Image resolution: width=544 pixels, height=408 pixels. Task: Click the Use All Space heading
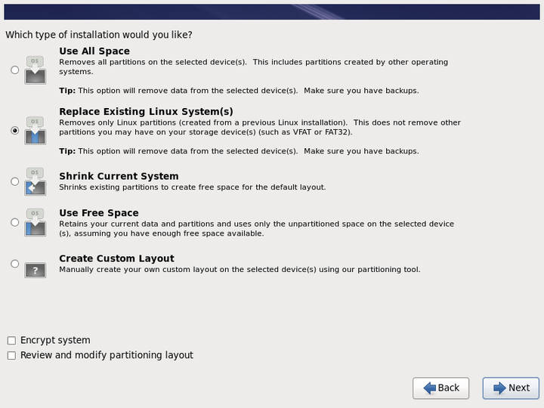(x=94, y=51)
